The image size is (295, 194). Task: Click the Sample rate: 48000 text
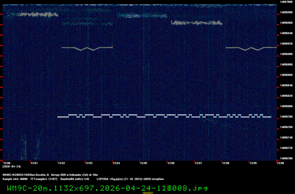point(15,178)
